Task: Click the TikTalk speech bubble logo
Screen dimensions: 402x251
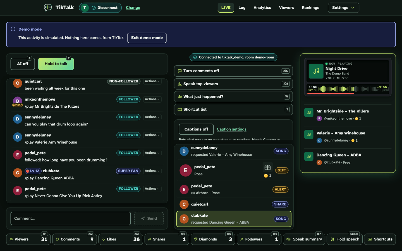Action: coord(48,8)
